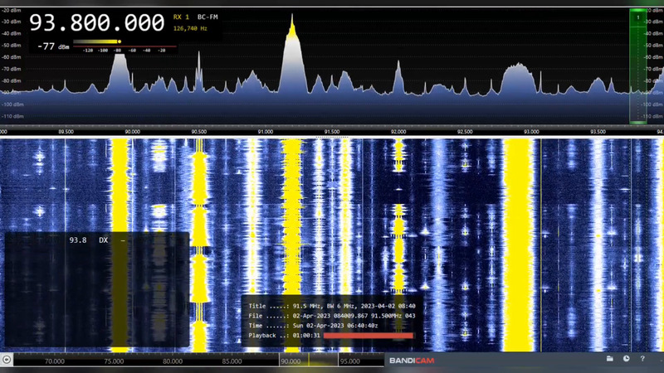Click the -20 dBm label on left scale
Viewport: 664px width, 373px height.
click(11, 10)
